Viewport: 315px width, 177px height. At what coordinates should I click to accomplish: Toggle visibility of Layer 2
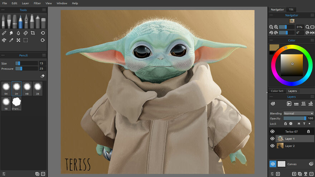coord(272,146)
